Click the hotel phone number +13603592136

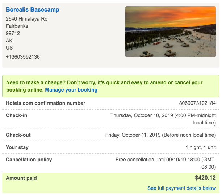point(23,57)
